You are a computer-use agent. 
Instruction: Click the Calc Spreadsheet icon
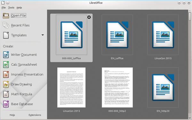pyautogui.click(x=6, y=65)
